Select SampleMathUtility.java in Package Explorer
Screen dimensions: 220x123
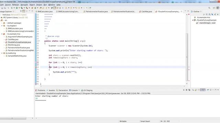tap(17, 56)
